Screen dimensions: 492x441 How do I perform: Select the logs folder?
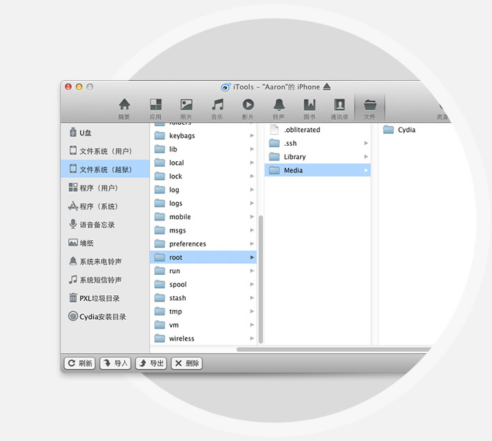click(203, 203)
